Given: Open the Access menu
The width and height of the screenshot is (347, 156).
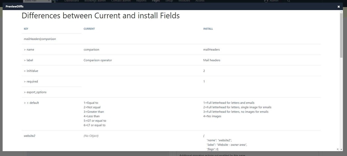Looking at the screenshot, I should [x=200, y=1].
